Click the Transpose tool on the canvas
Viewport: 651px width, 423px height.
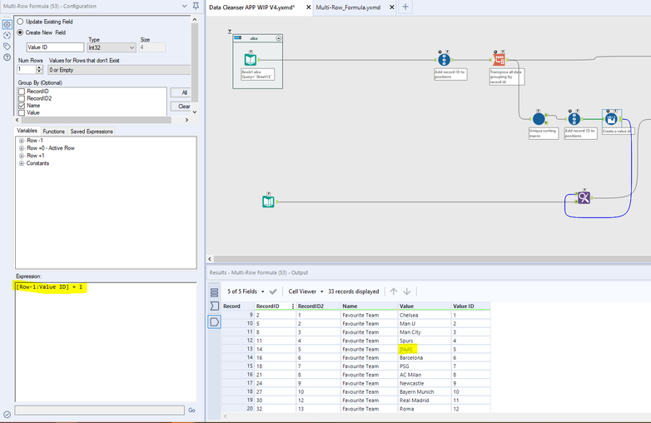499,59
